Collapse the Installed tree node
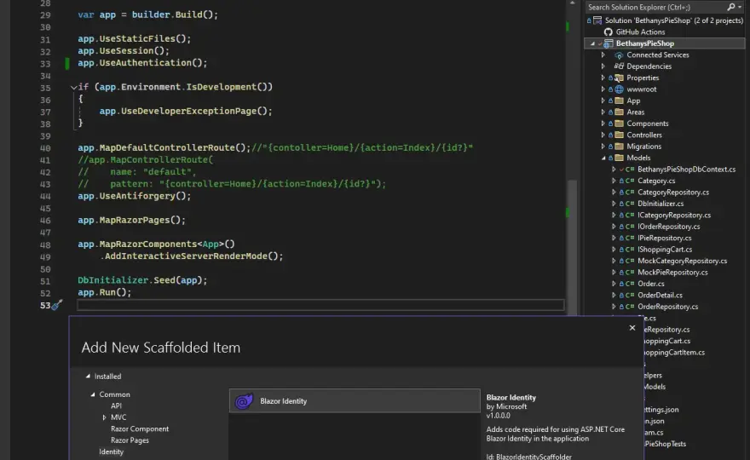 88,377
